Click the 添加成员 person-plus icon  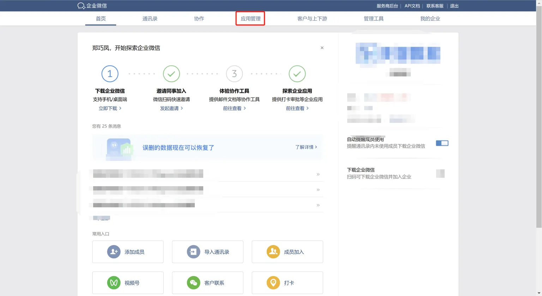pyautogui.click(x=114, y=252)
